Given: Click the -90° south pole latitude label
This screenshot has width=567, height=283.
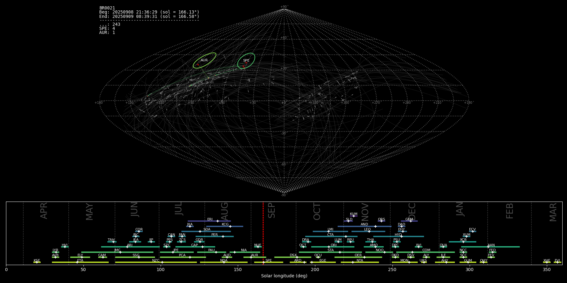Looking at the screenshot, I should pyautogui.click(x=284, y=195).
